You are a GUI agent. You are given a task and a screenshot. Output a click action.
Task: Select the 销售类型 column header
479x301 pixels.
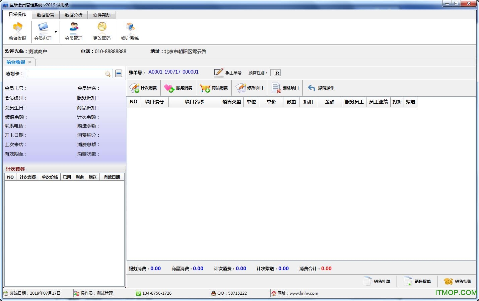(232, 102)
